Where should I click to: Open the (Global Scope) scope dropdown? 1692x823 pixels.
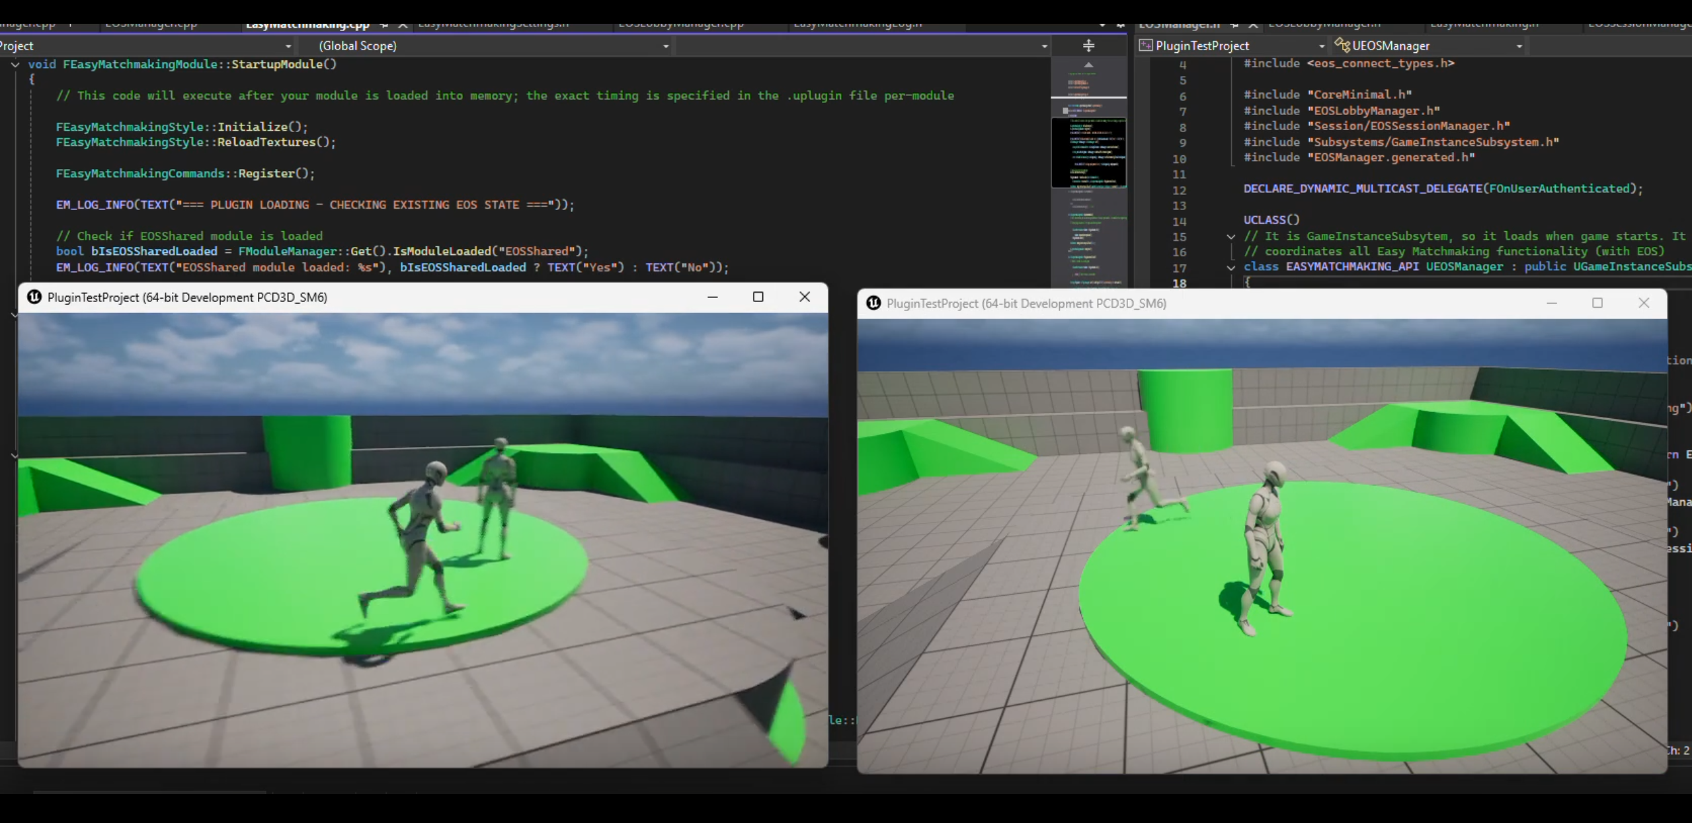click(x=664, y=46)
